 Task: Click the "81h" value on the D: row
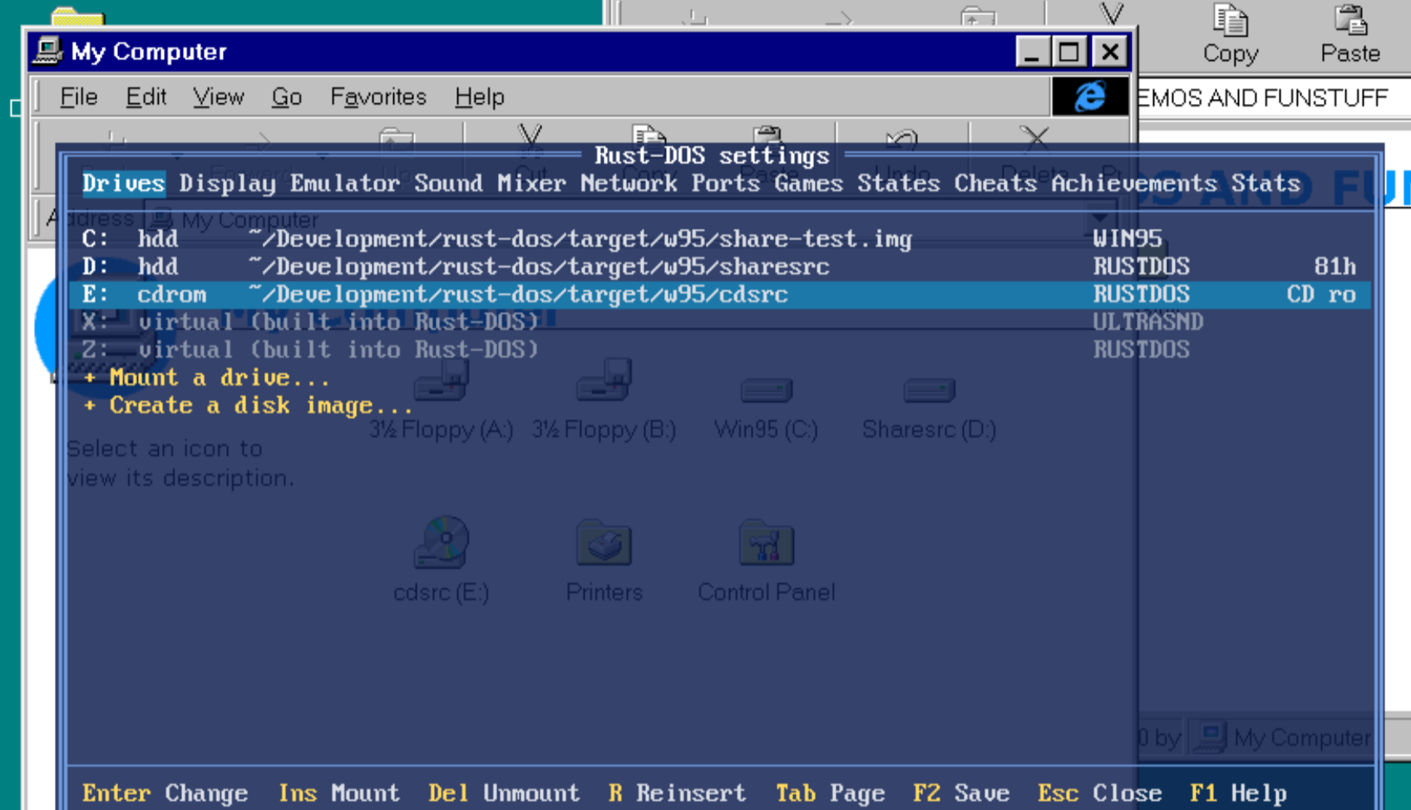(x=1335, y=267)
